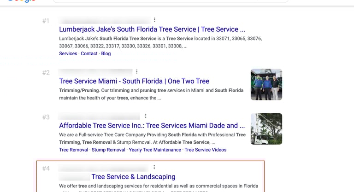Open Lumberjack Jake's South Florida Tree Service link
354x192 pixels.
[x=152, y=29]
